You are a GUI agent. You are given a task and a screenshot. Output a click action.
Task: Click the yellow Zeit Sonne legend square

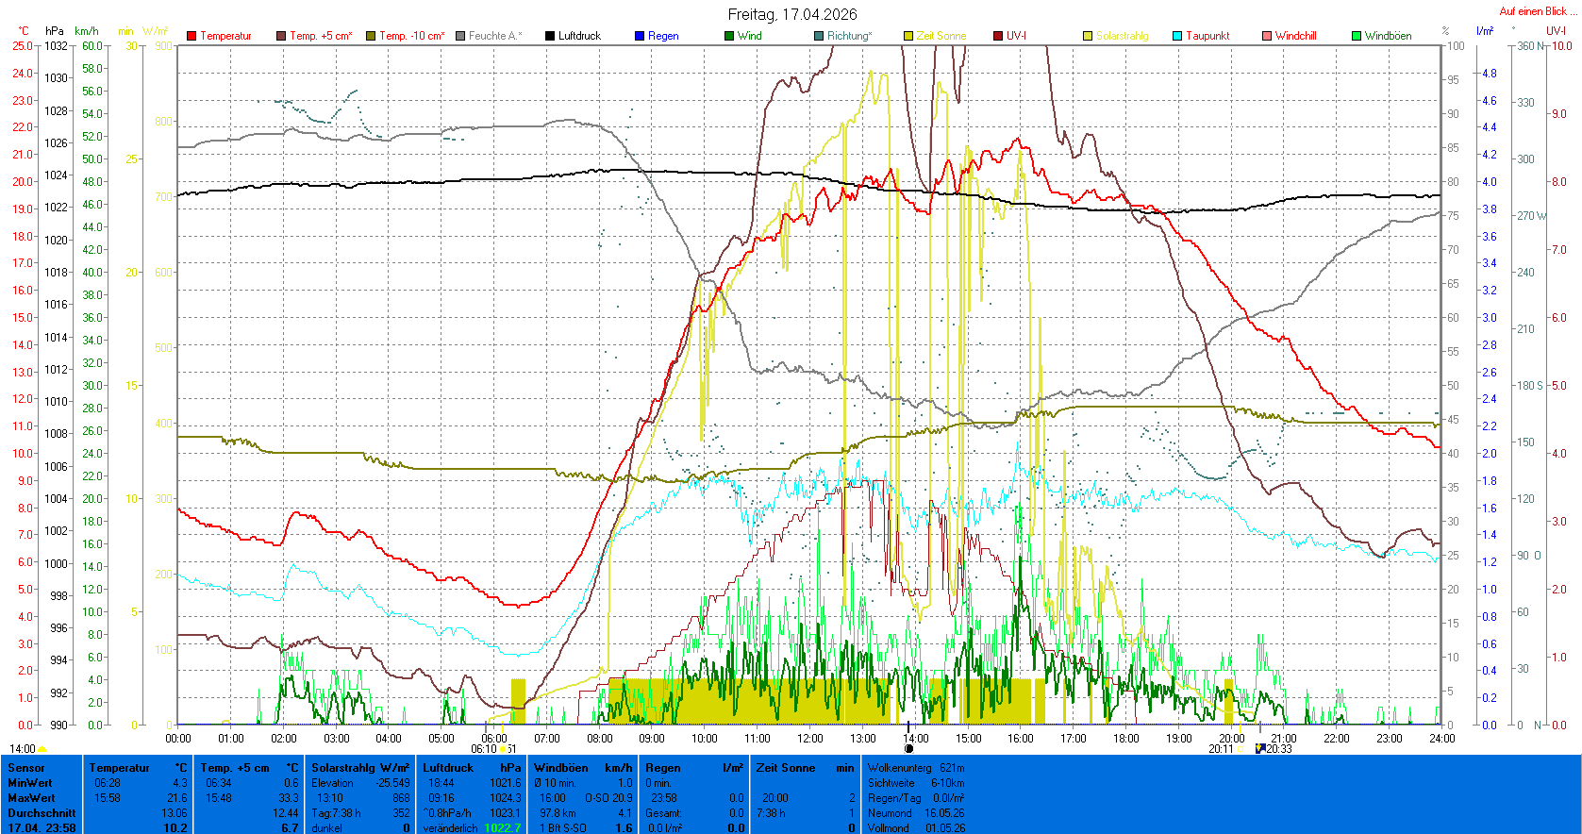[x=908, y=36]
